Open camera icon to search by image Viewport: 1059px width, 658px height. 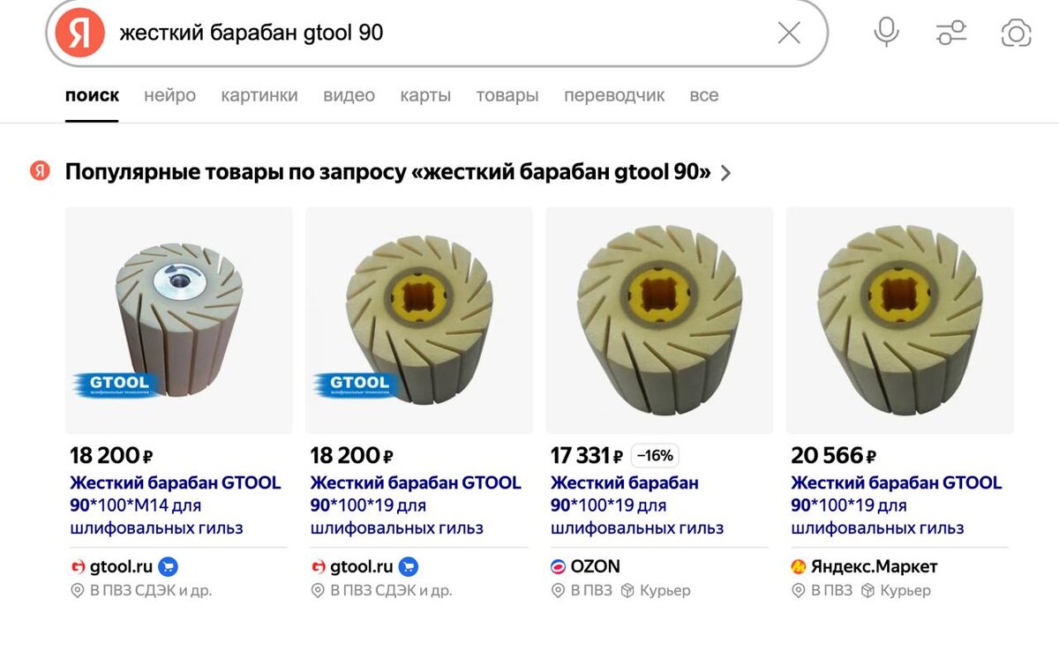click(1016, 33)
